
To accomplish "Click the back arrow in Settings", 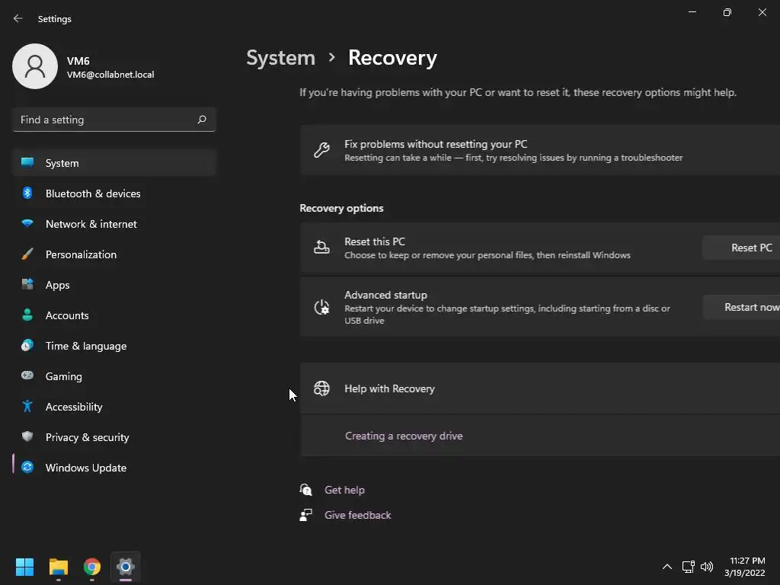I will [18, 18].
